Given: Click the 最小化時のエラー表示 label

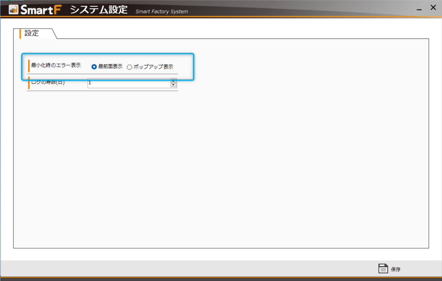Looking at the screenshot, I should (56, 65).
